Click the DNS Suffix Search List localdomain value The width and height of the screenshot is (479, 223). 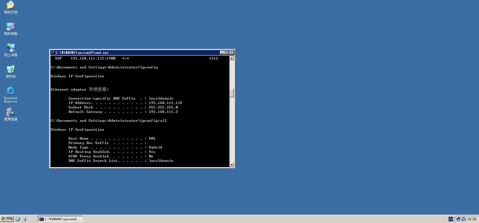[161, 161]
